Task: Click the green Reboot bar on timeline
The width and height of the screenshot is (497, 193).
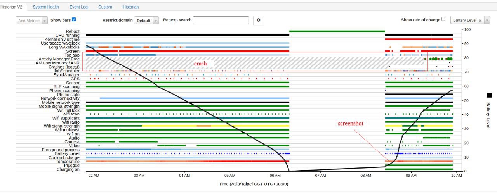Action: pyautogui.click(x=337, y=31)
